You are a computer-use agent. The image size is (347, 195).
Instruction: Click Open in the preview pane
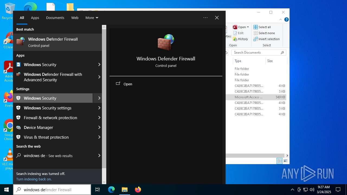[128, 84]
